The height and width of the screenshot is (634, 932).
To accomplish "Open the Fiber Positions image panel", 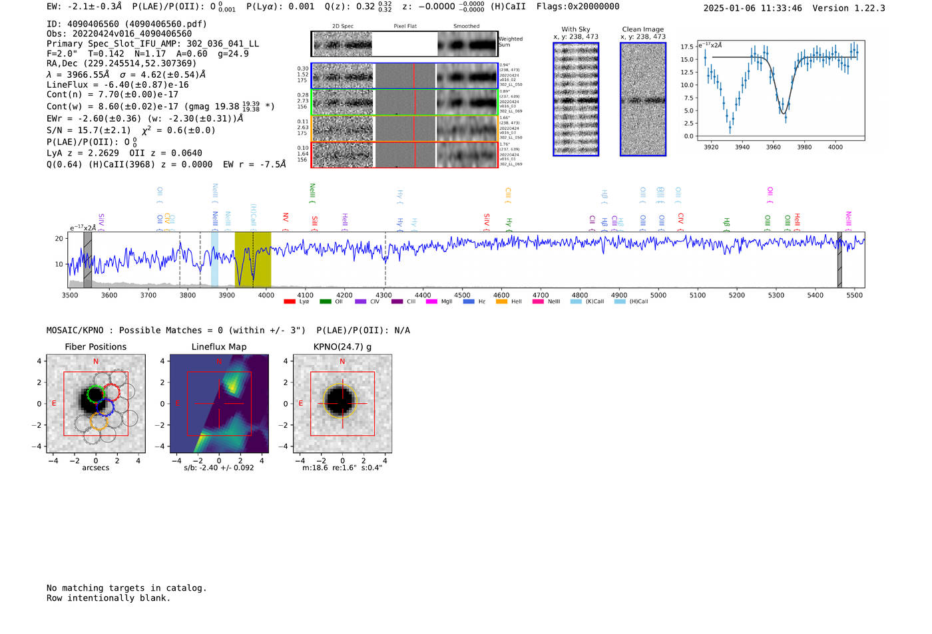I will (x=96, y=404).
